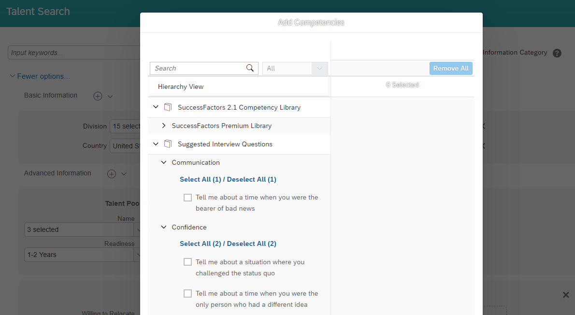Open the Country dropdown
The width and height of the screenshot is (575, 315).
tap(125, 146)
